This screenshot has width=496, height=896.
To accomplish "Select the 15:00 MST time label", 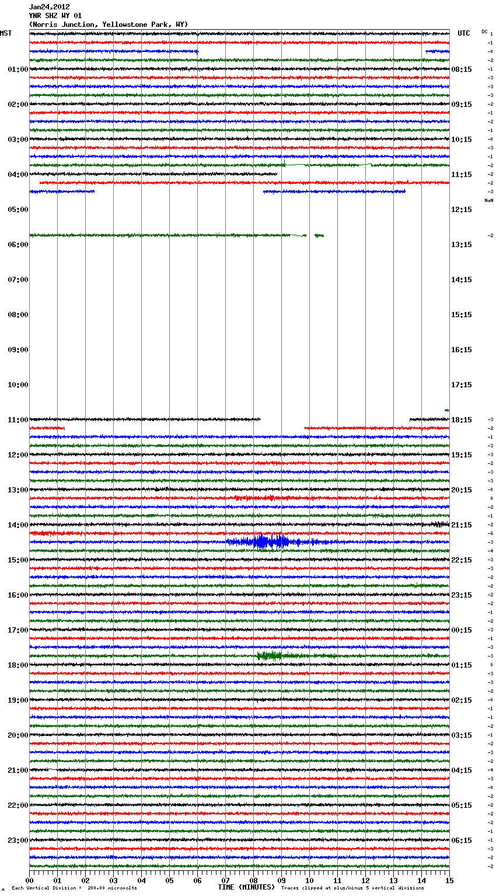I will (18, 560).
